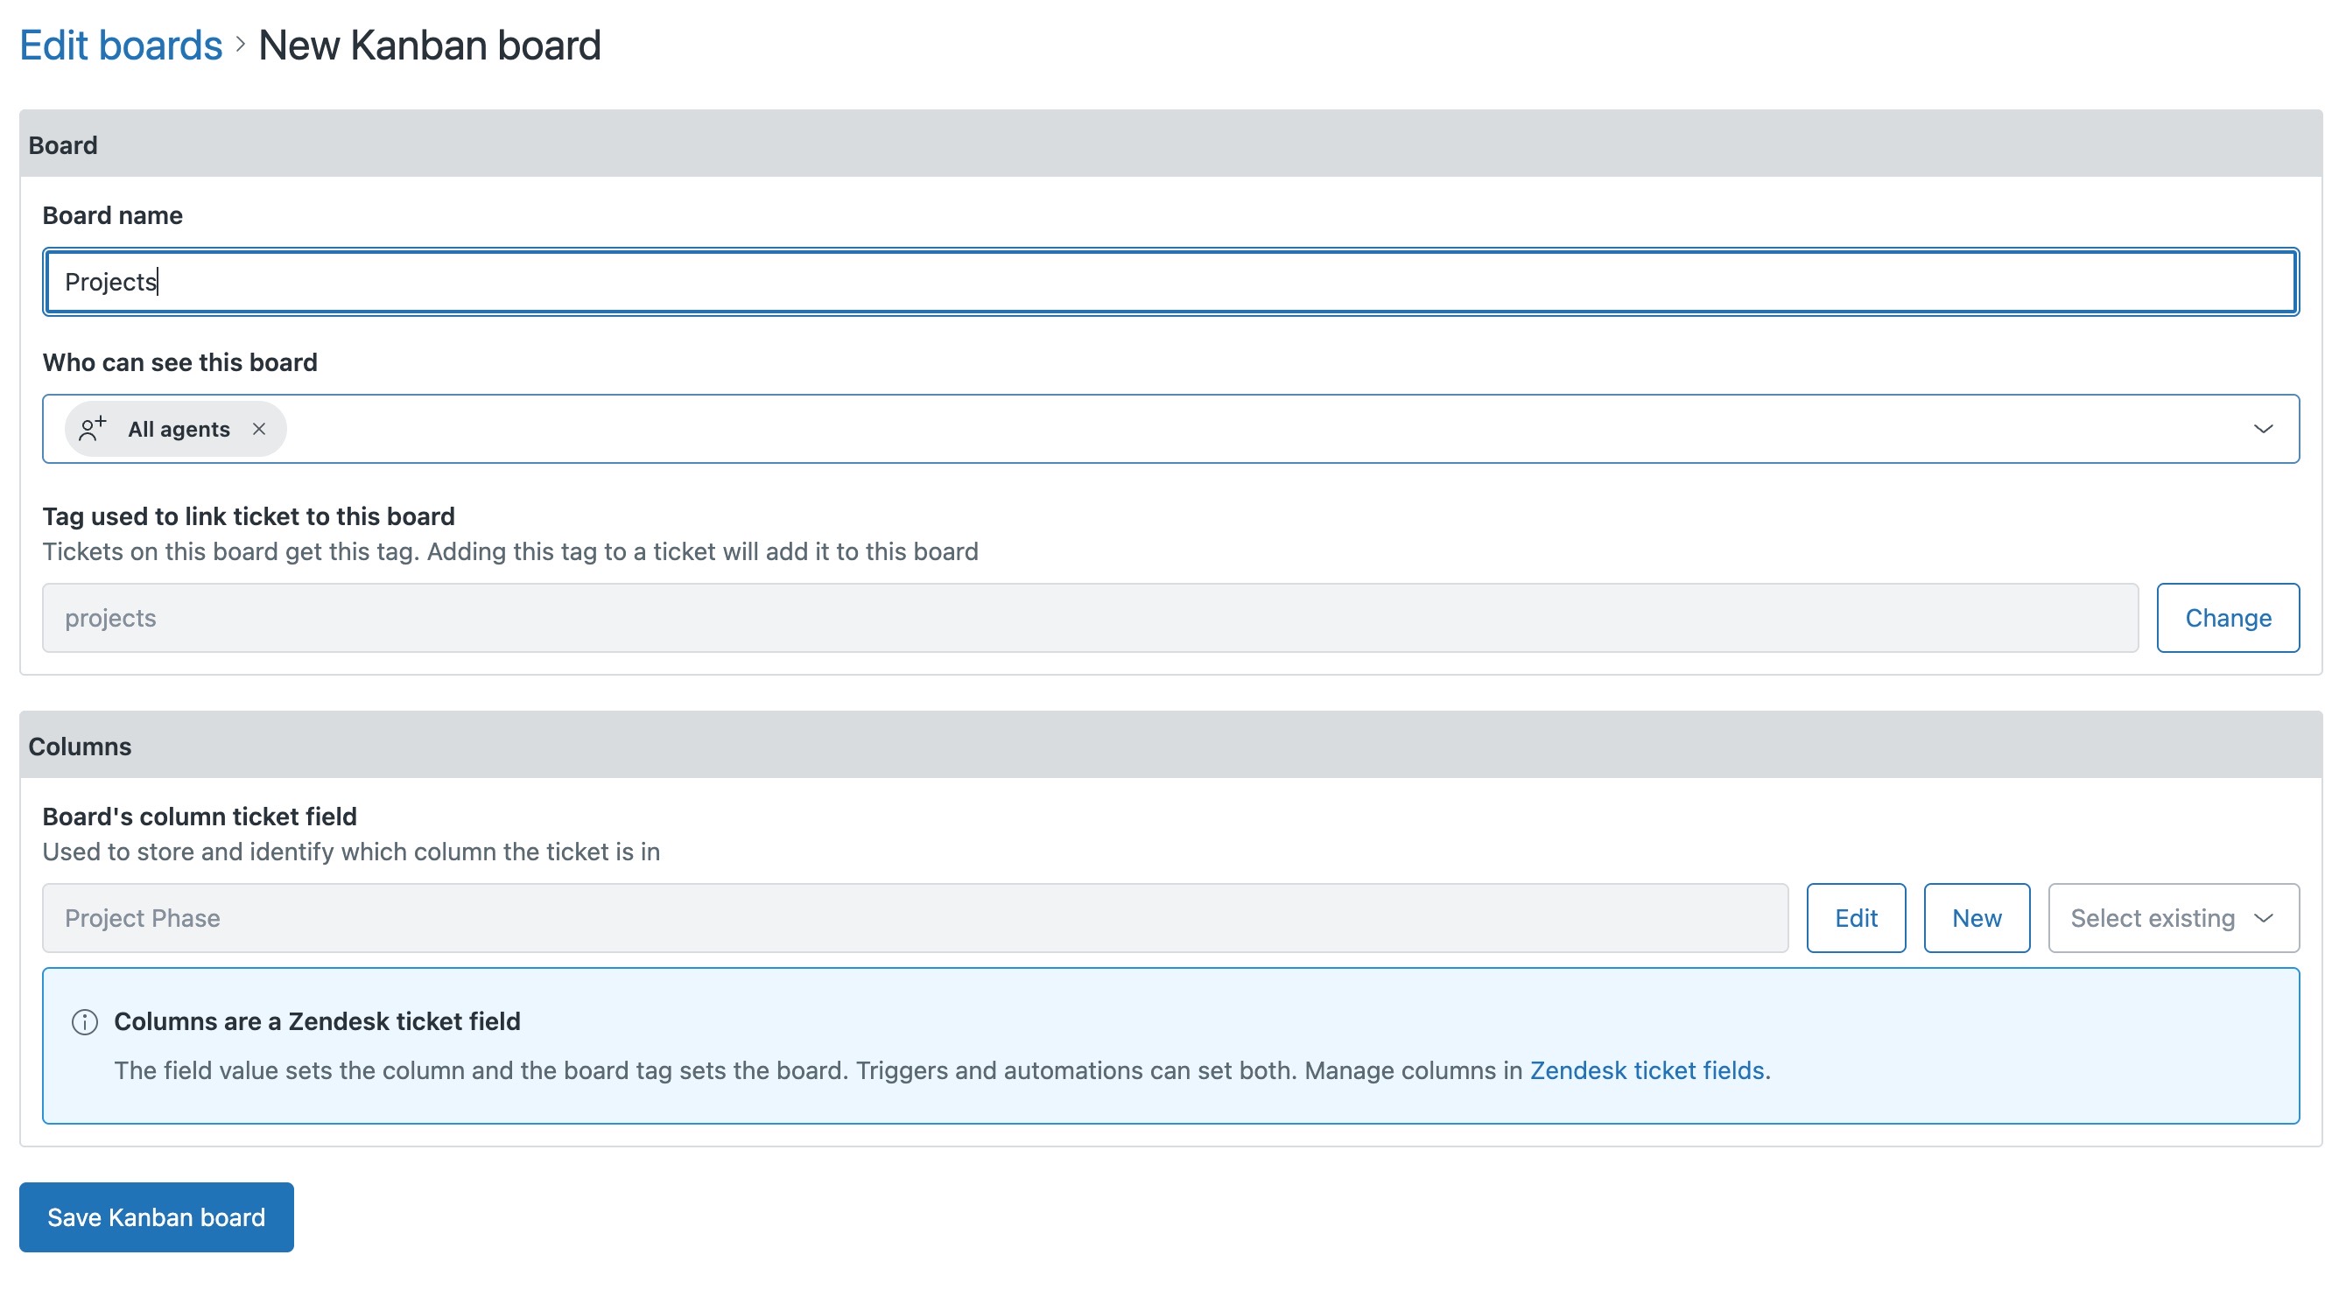Click the agents person-plus icon
Image resolution: width=2339 pixels, height=1297 pixels.
[x=93, y=429]
